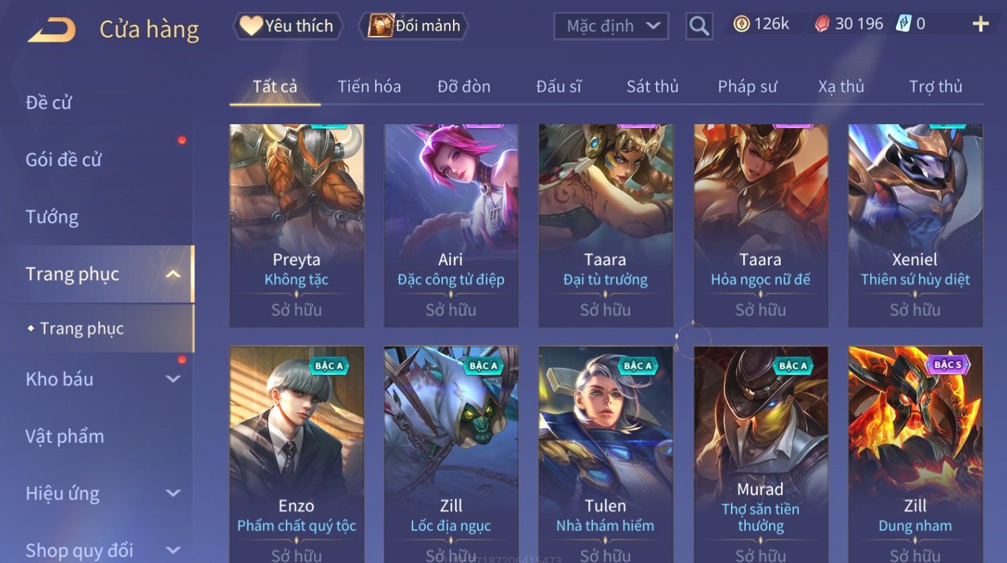
Task: Tap the blue voucher currency icon
Action: [x=903, y=24]
